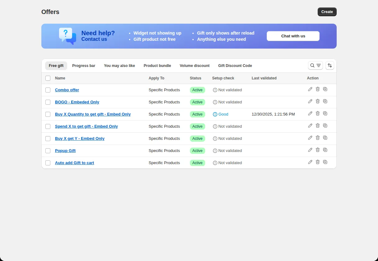Edit the BOGO - Embeded Only offer
This screenshot has width=378, height=261.
click(310, 101)
